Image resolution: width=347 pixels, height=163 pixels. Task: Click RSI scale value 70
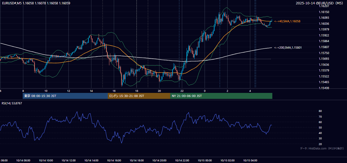click(x=320, y=117)
